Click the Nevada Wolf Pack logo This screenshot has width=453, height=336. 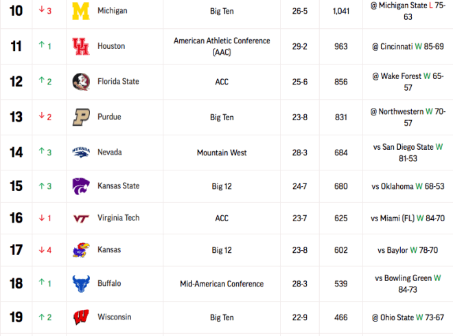pyautogui.click(x=81, y=153)
